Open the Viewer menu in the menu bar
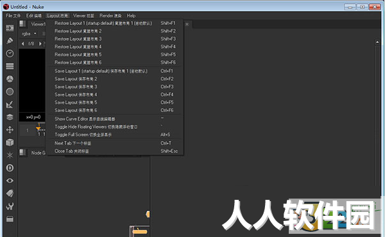 point(83,15)
